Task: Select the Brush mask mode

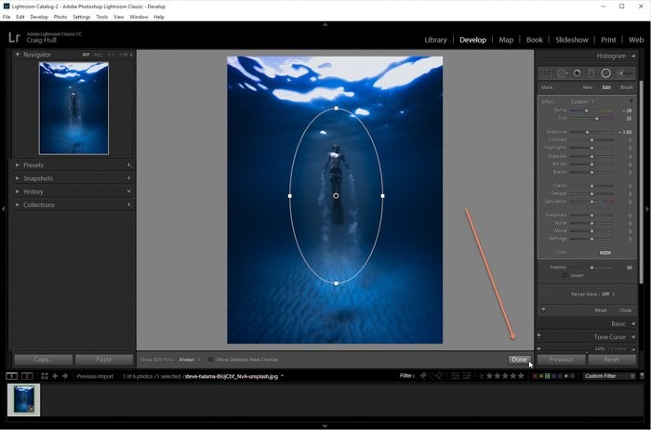Action: (627, 87)
